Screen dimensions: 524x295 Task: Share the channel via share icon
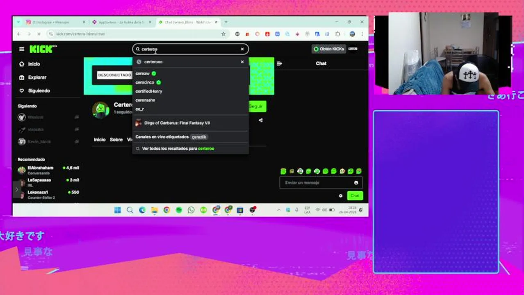tap(260, 120)
